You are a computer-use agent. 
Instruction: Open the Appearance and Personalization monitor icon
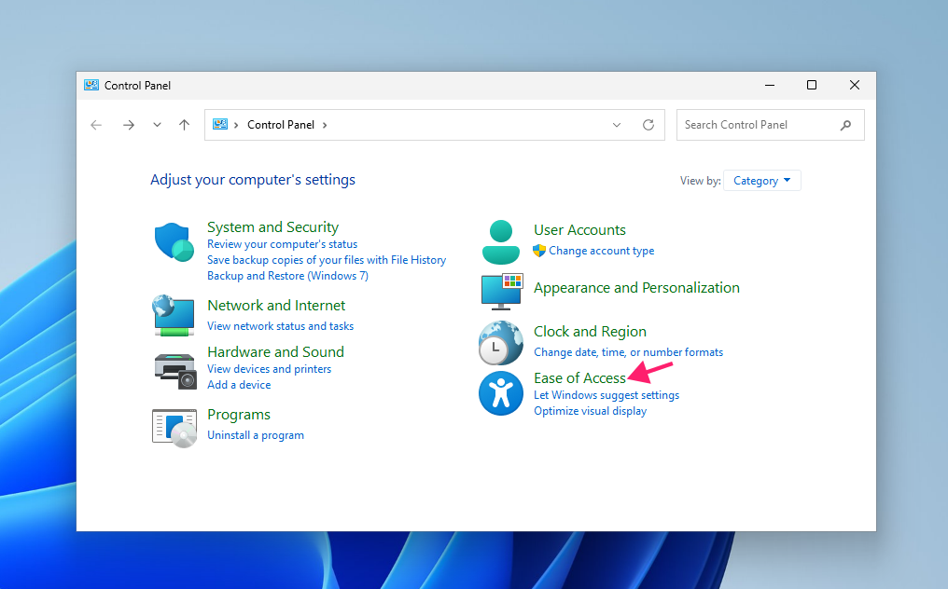[x=502, y=292]
